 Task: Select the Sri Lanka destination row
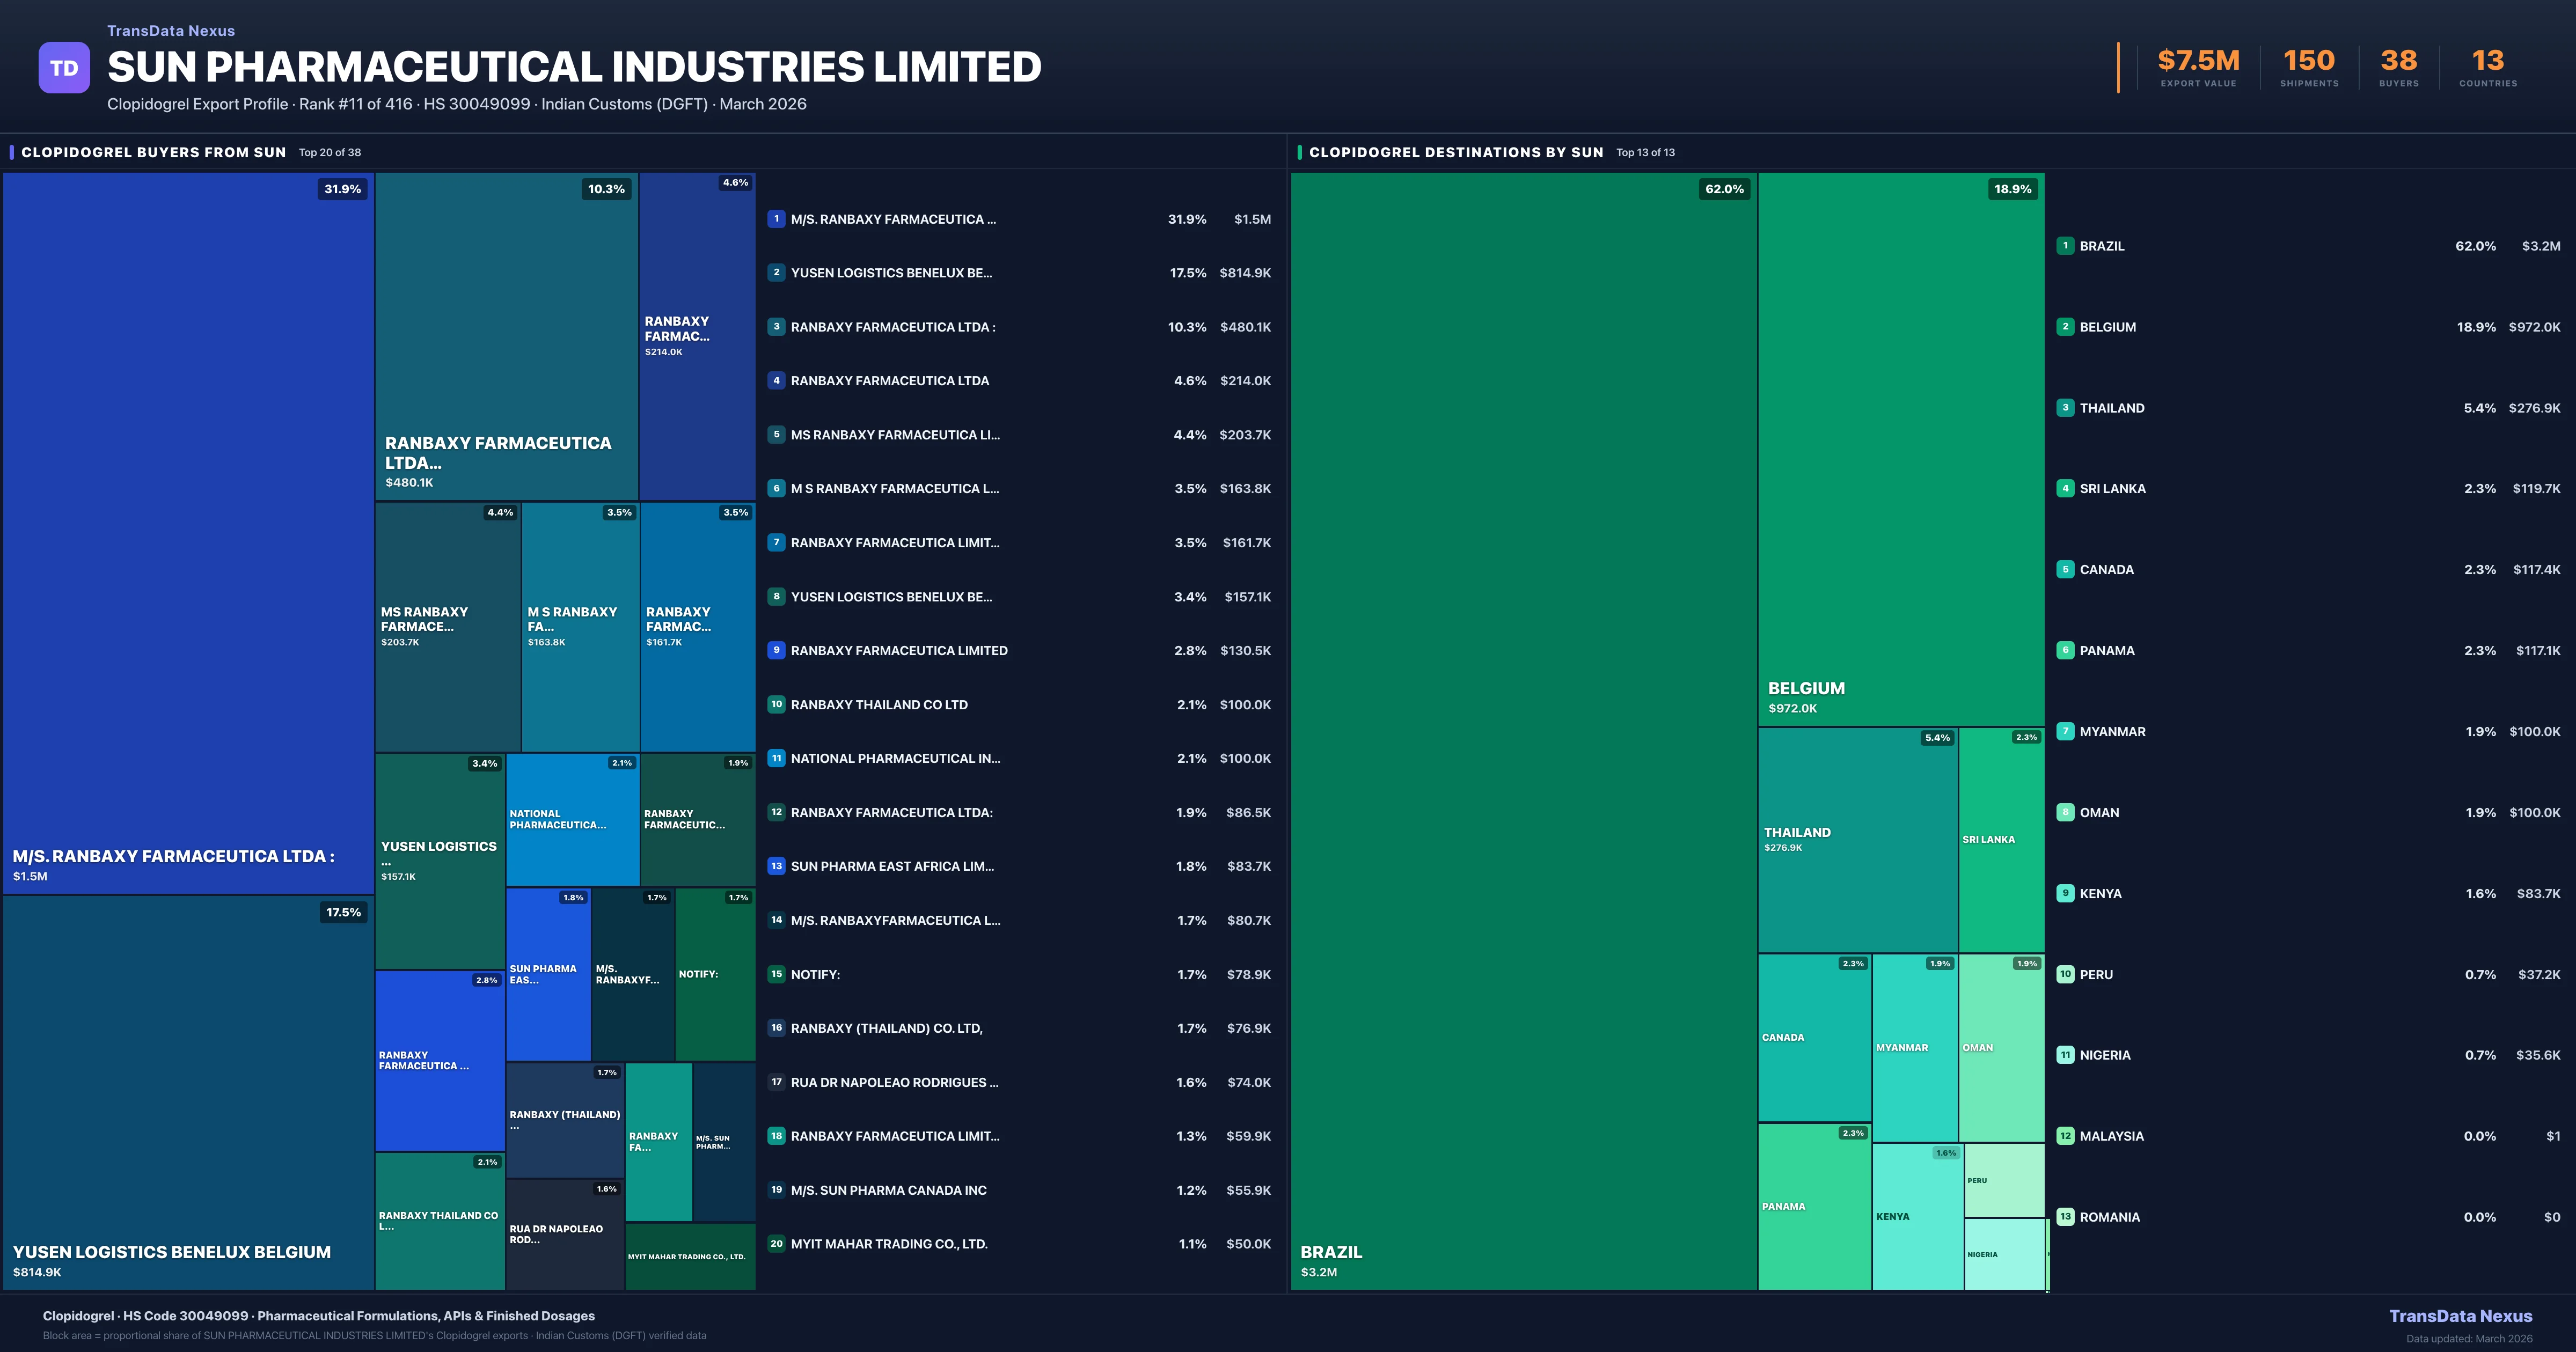coord(2112,489)
